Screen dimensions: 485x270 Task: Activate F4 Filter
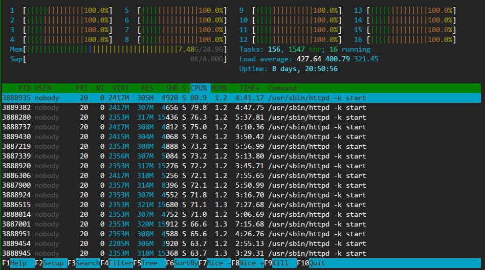point(117,263)
